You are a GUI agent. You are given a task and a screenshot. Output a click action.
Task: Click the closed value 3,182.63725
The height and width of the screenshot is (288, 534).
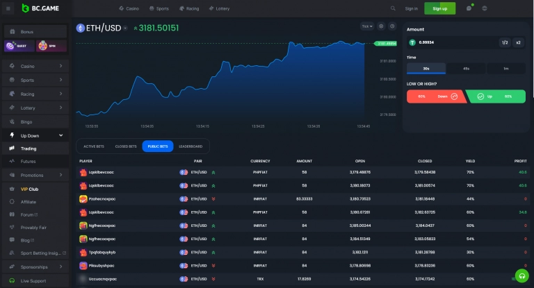[x=425, y=212]
